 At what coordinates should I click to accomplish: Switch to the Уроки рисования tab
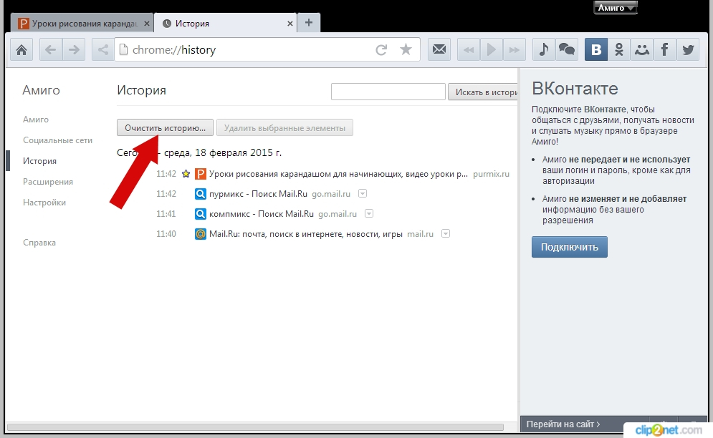pos(82,23)
